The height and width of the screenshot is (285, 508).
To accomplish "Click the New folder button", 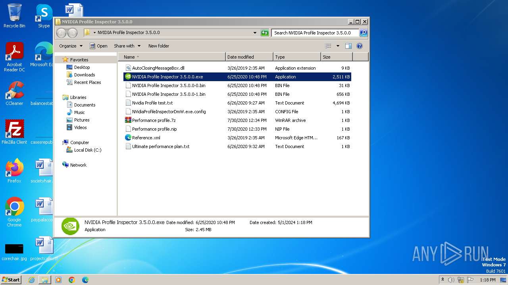I will click(159, 46).
